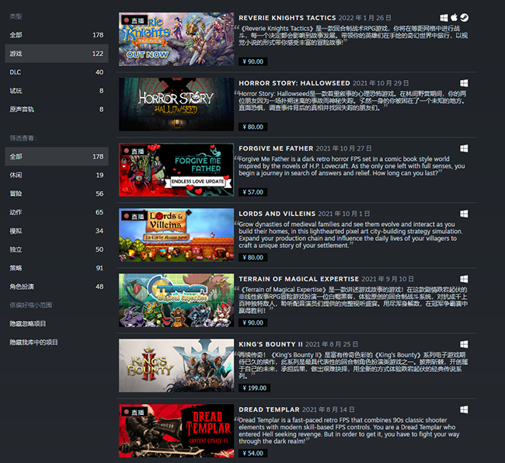Click Windows icon for King's Bounty II
The height and width of the screenshot is (463, 505).
(x=464, y=344)
